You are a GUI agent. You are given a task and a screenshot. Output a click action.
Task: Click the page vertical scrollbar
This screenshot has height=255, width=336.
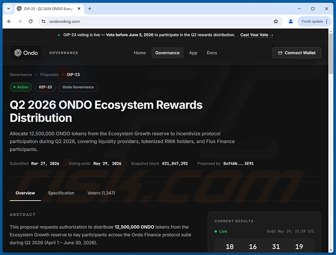[x=331, y=54]
